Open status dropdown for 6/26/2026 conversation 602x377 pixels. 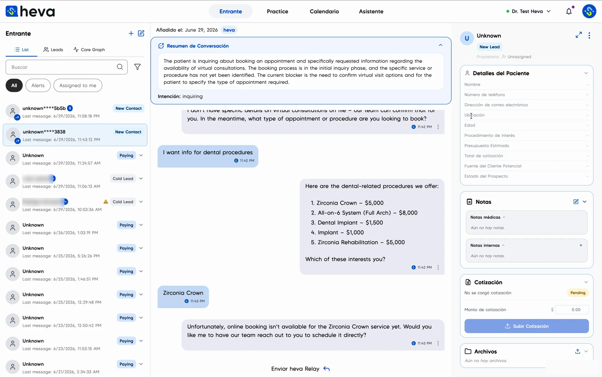click(x=141, y=225)
